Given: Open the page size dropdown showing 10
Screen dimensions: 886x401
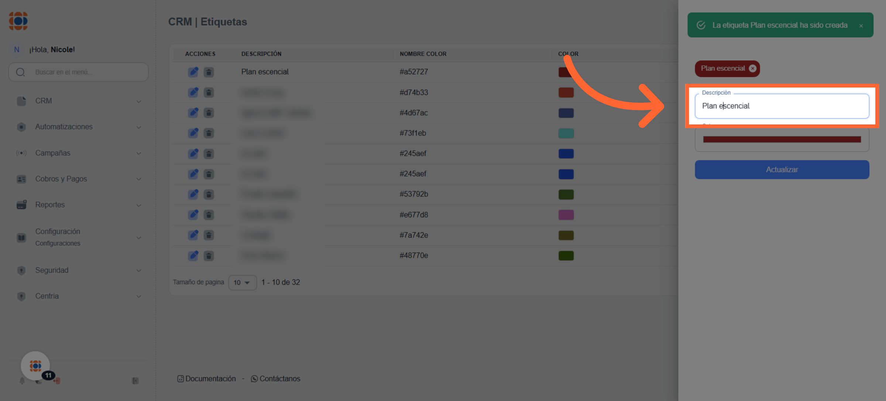Looking at the screenshot, I should tap(242, 282).
